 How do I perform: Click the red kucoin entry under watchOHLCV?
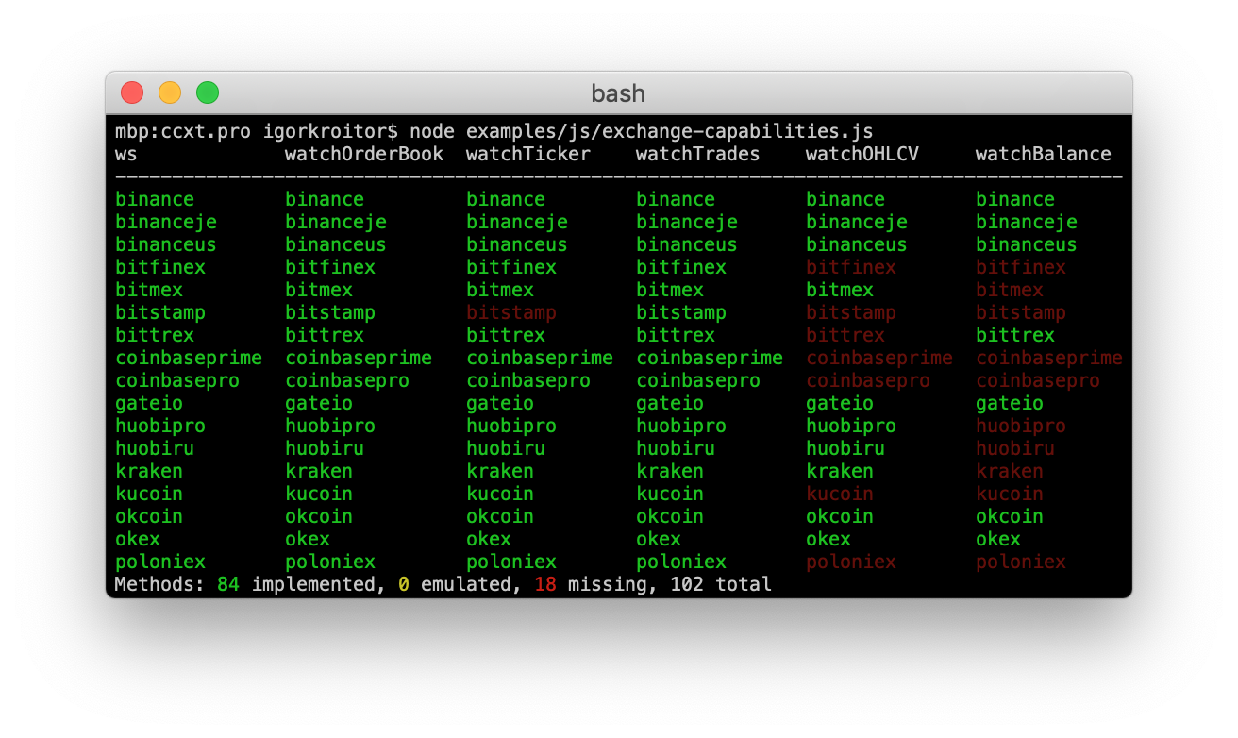tap(841, 494)
